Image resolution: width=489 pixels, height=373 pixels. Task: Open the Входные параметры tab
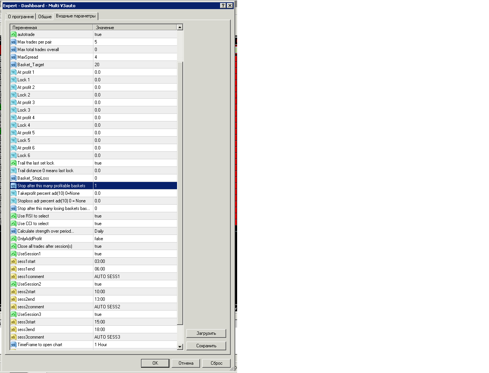pos(76,16)
